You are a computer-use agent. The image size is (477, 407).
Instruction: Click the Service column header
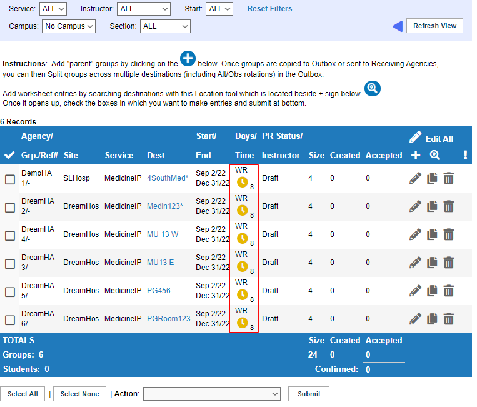(119, 155)
